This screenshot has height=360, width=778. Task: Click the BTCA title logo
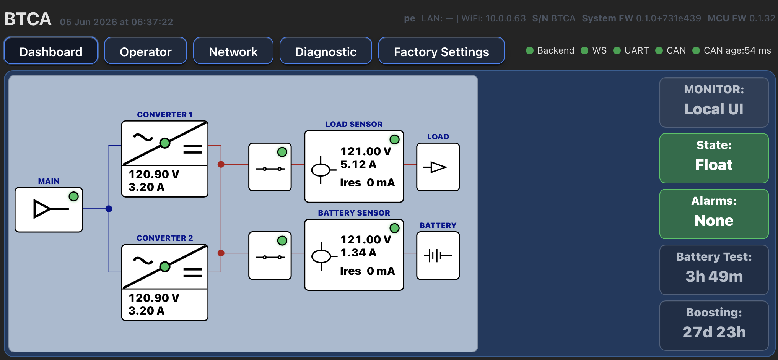28,19
